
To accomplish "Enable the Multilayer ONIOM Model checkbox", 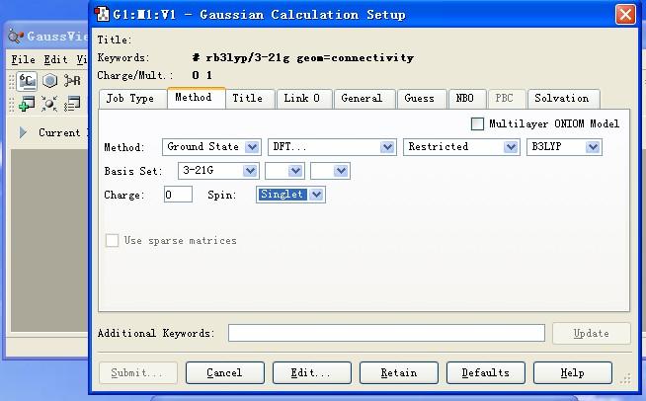I will coord(478,123).
